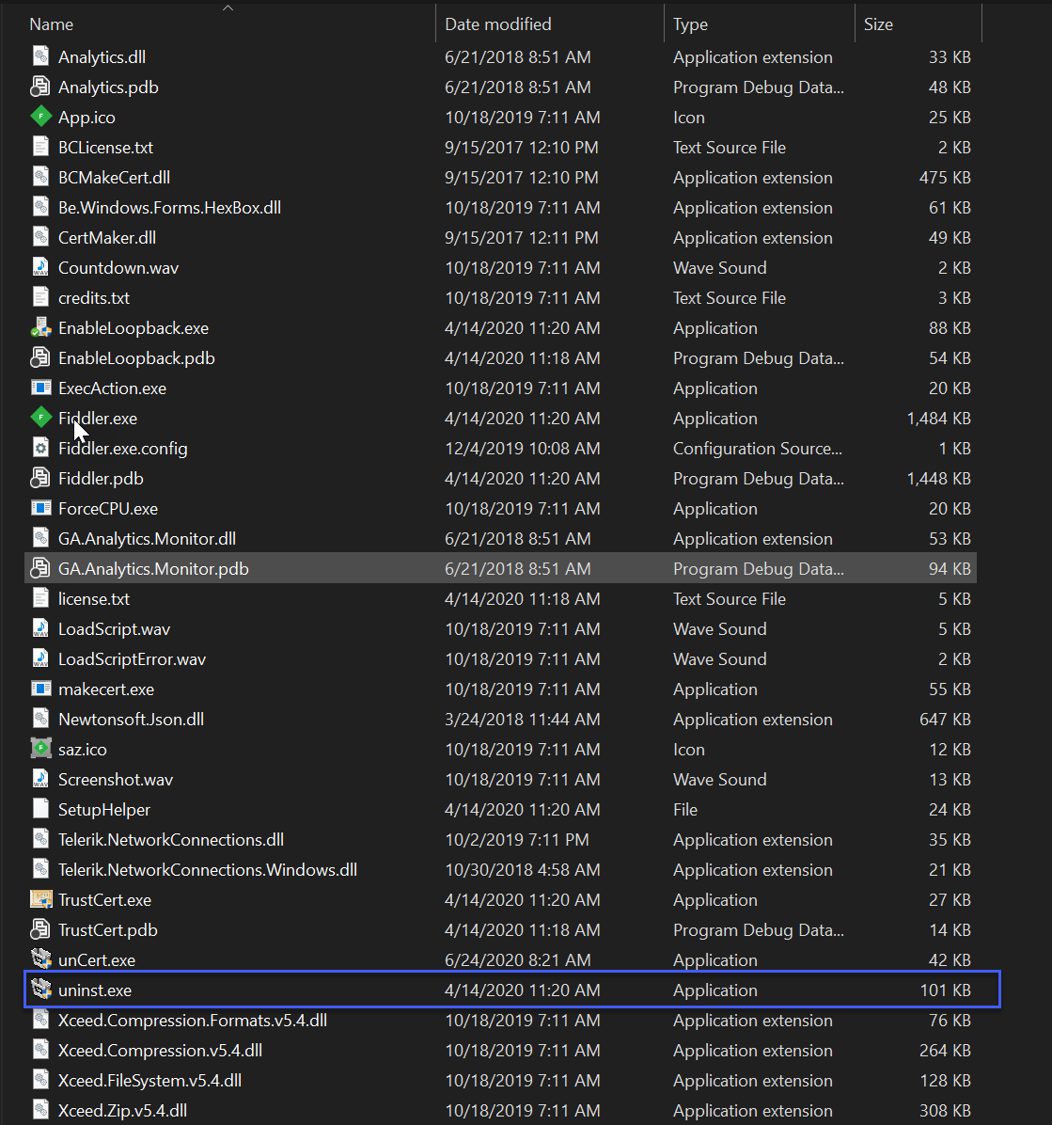Click the Xceed.Zip.v5.4.dll file icon
This screenshot has height=1125, width=1052.
pos(40,1110)
